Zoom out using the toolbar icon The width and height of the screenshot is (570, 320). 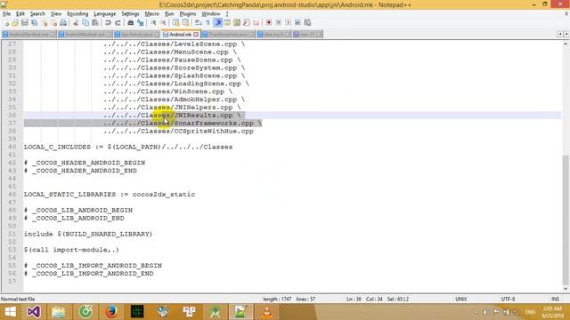point(163,23)
